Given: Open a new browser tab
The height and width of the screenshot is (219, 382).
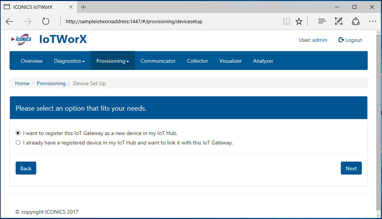Looking at the screenshot, I should pos(83,7).
